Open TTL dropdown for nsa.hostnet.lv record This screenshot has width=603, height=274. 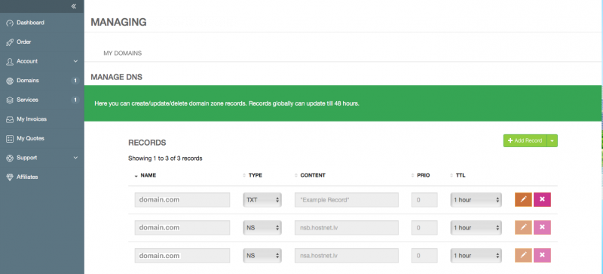pos(476,255)
